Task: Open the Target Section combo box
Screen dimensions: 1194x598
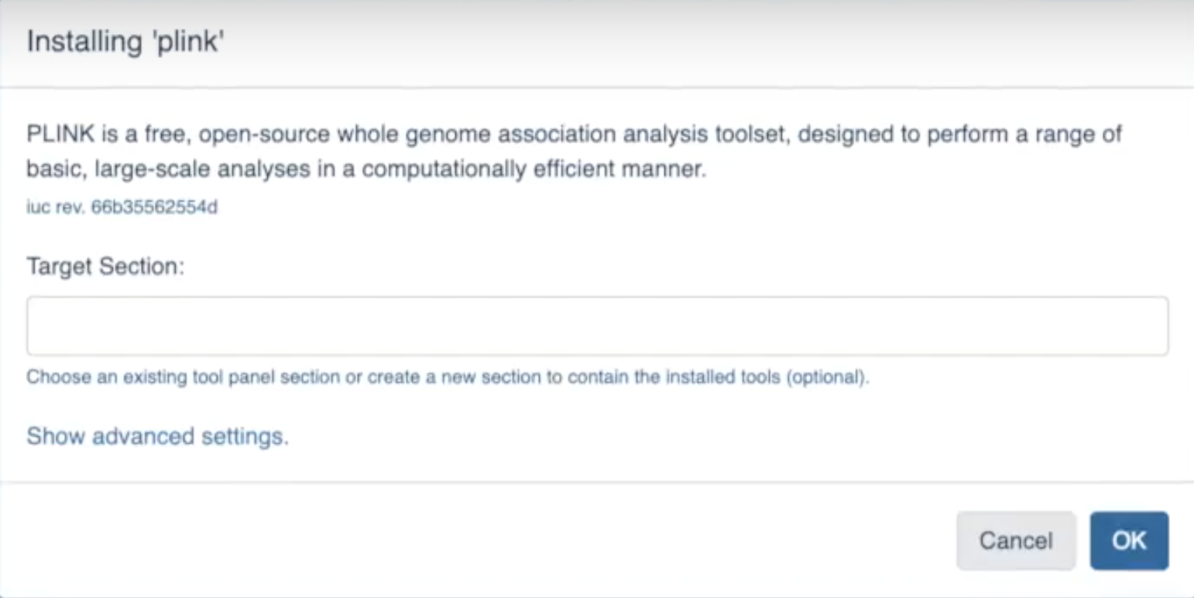Action: 597,326
